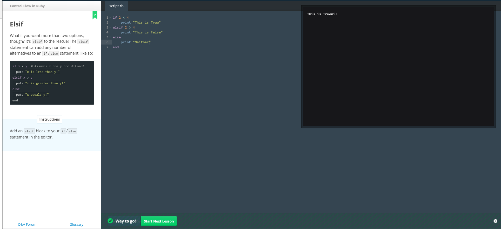Open the Q&A Forum link
This screenshot has width=501, height=229.
27,225
